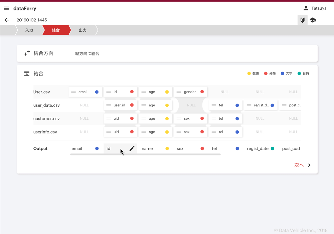The width and height of the screenshot is (334, 234).
Task: Grab the user_id drag handle
Action: pos(109,105)
